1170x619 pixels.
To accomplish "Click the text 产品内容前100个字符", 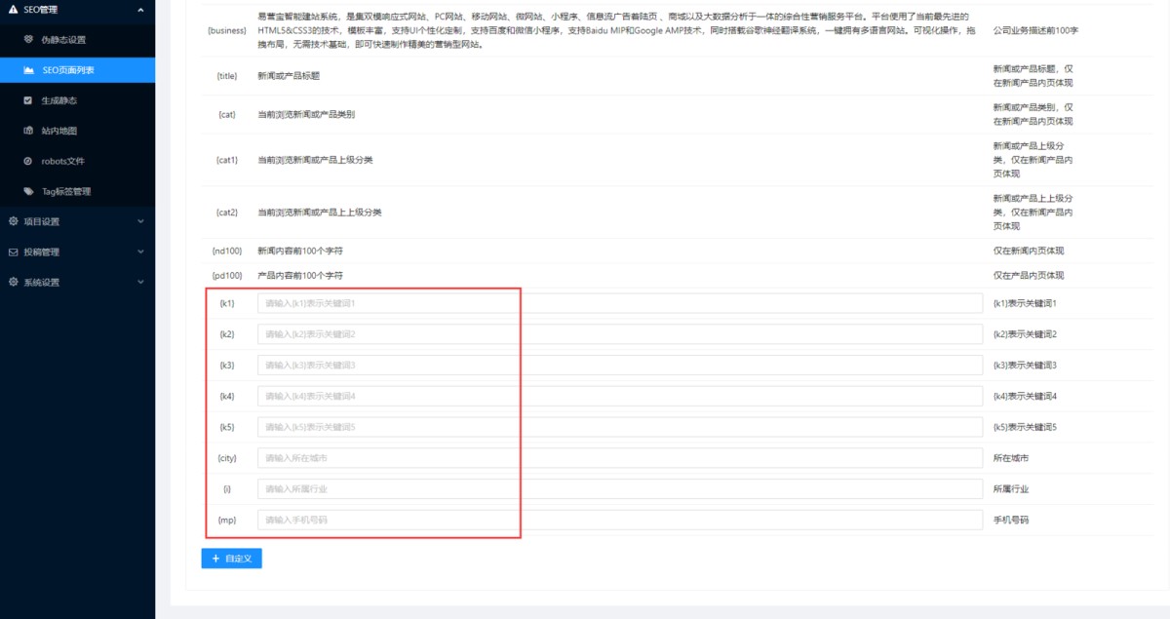I will (300, 276).
